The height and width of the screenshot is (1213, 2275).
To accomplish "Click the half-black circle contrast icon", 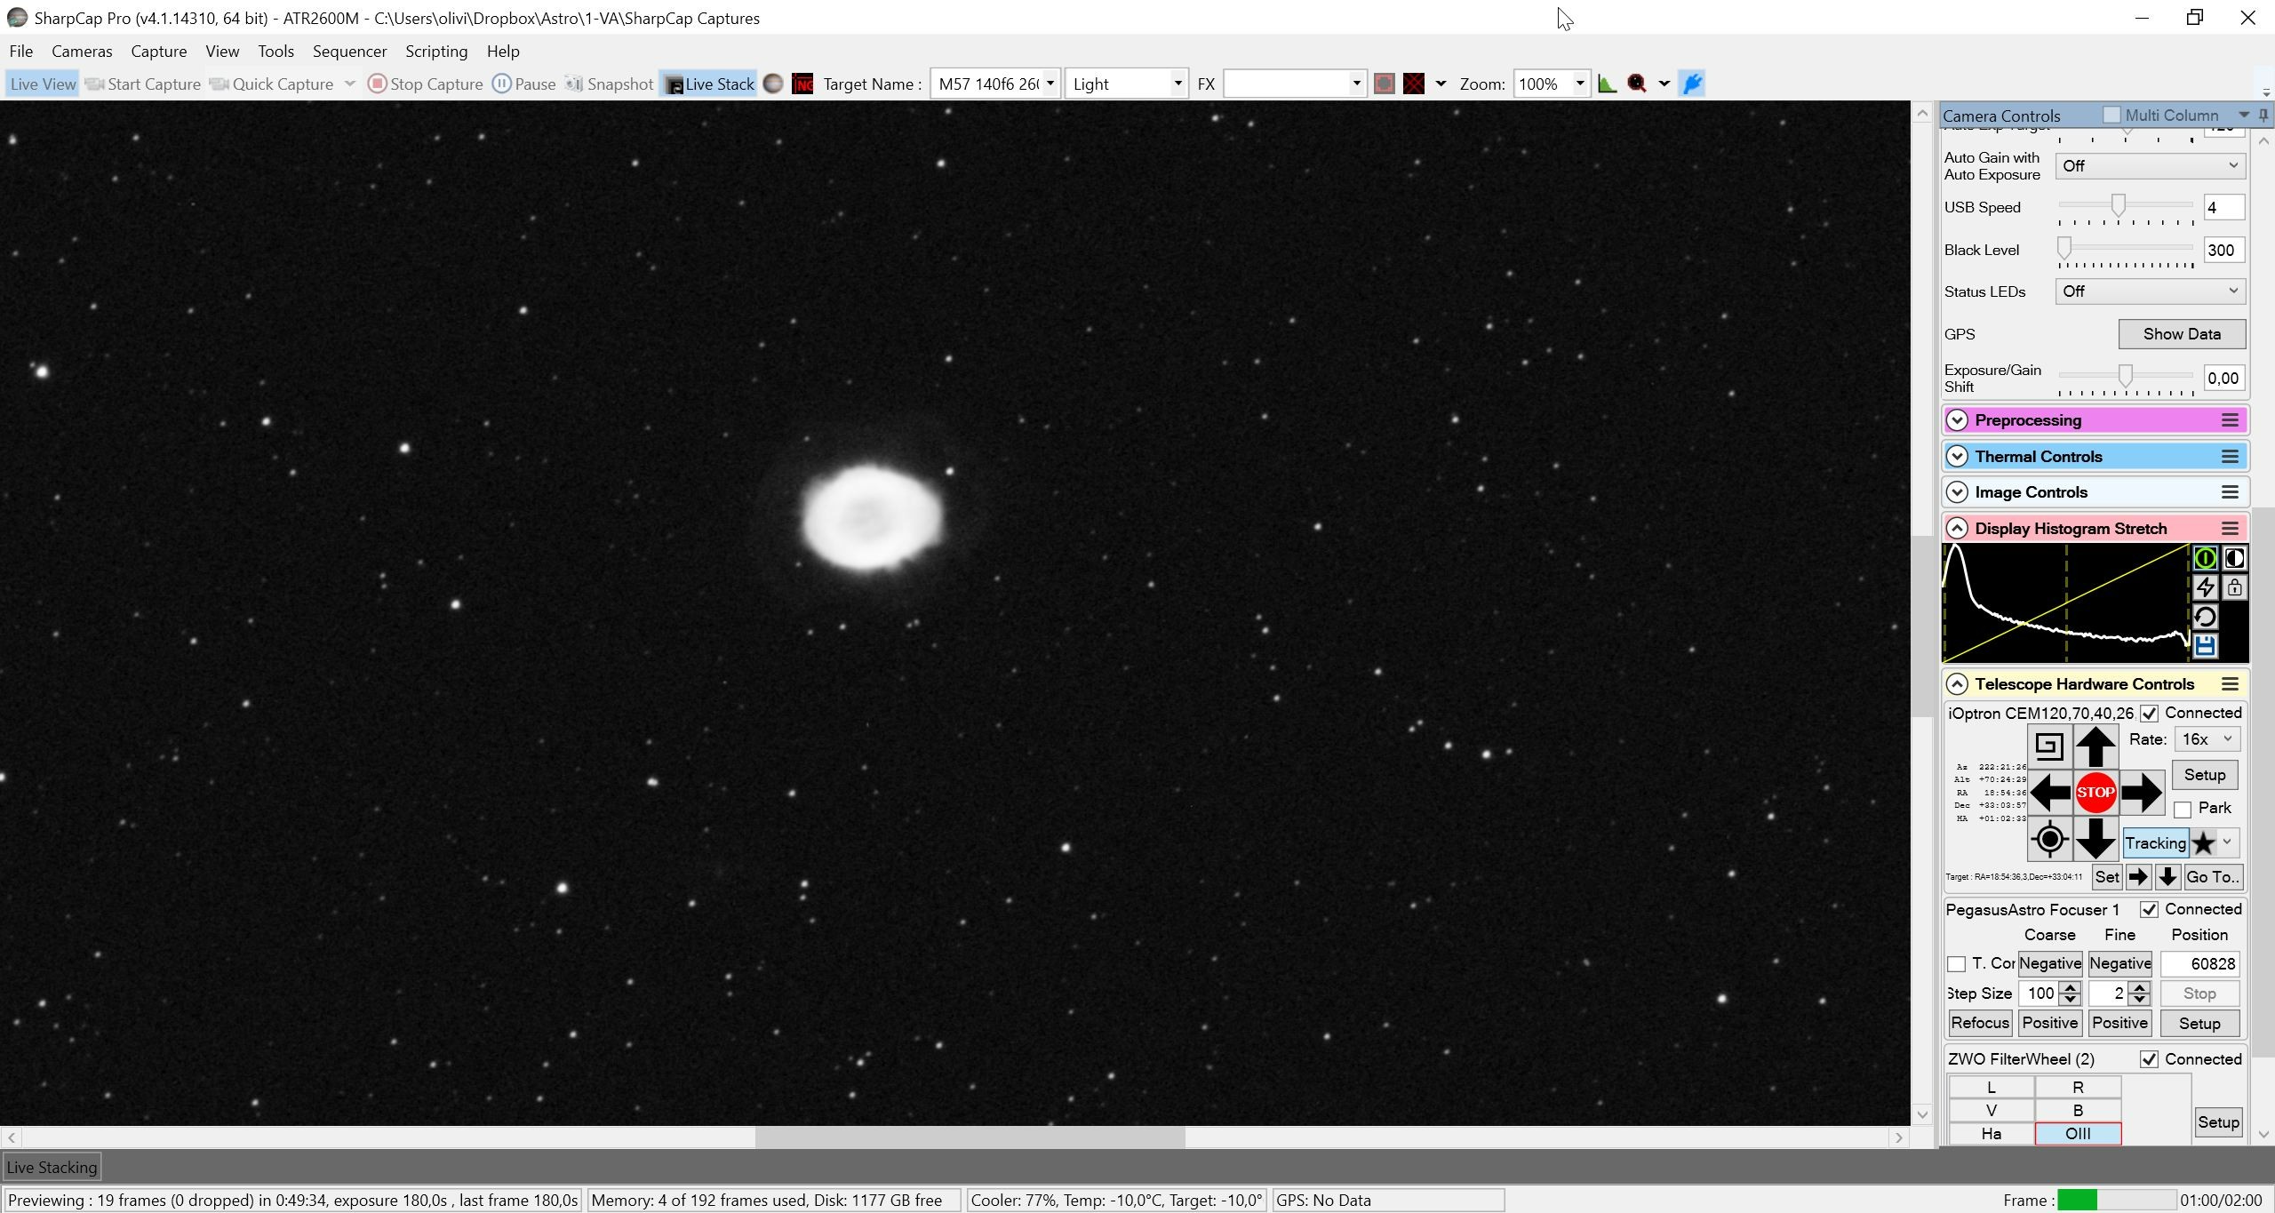I will coord(2234,558).
